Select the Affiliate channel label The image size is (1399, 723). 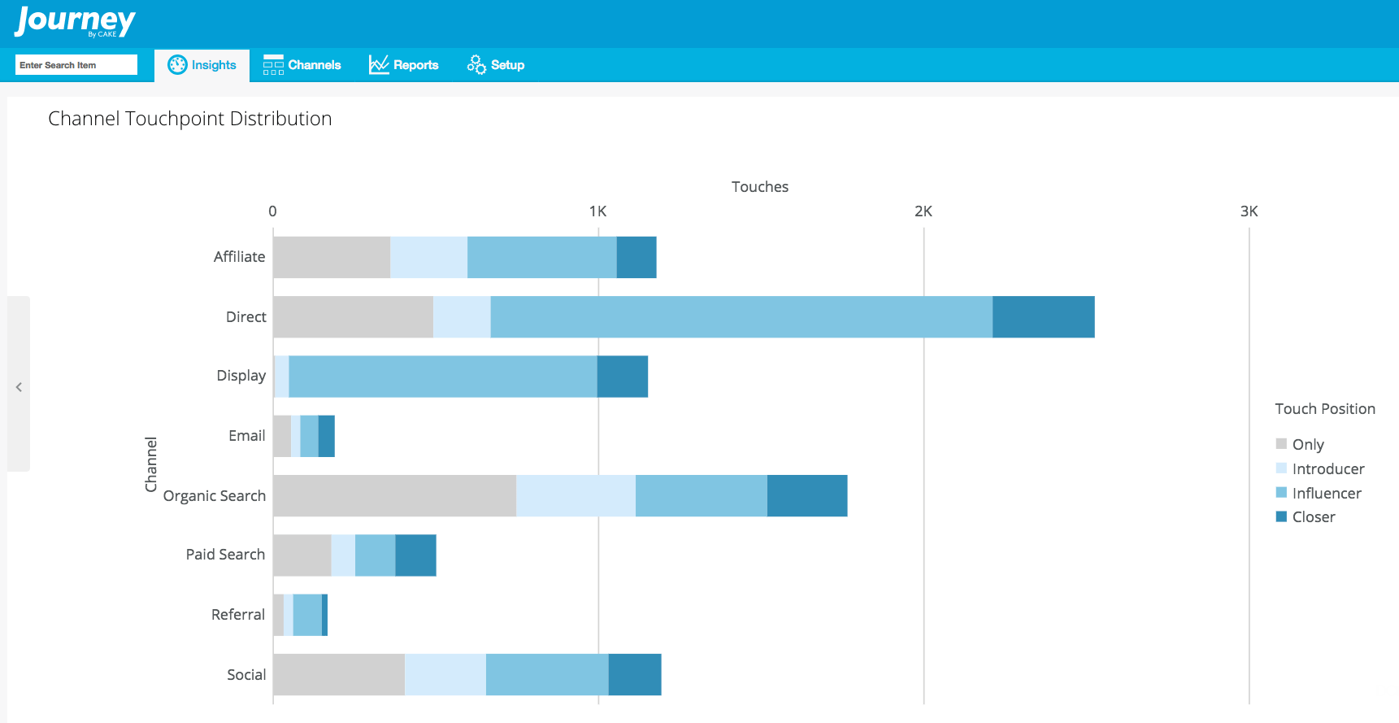pos(239,257)
